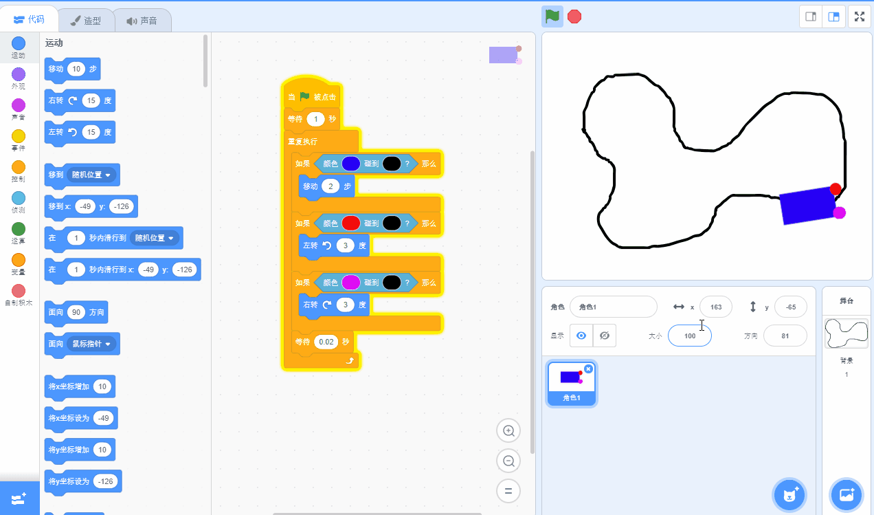Enter full screen stage mode

(x=859, y=17)
